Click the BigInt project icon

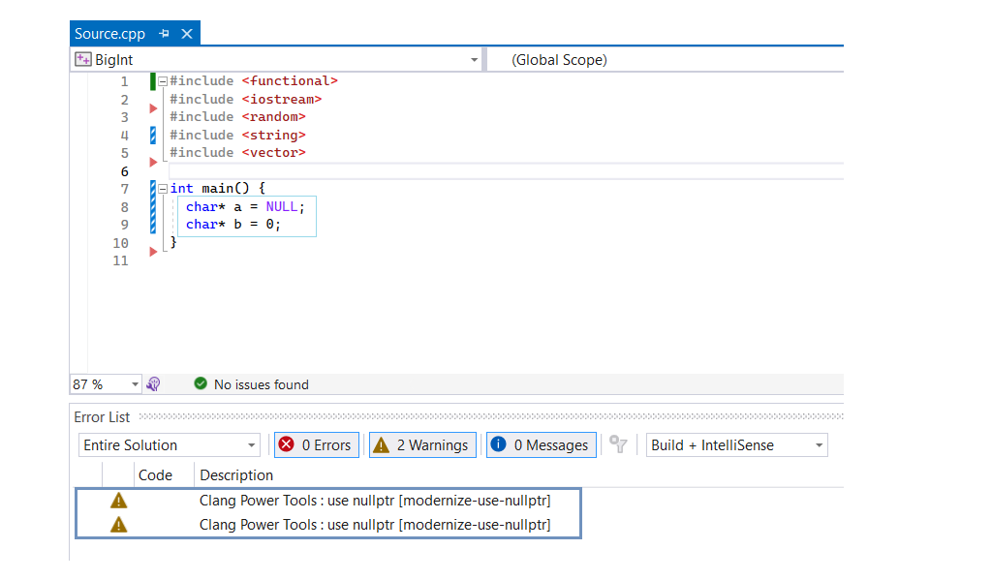83,60
